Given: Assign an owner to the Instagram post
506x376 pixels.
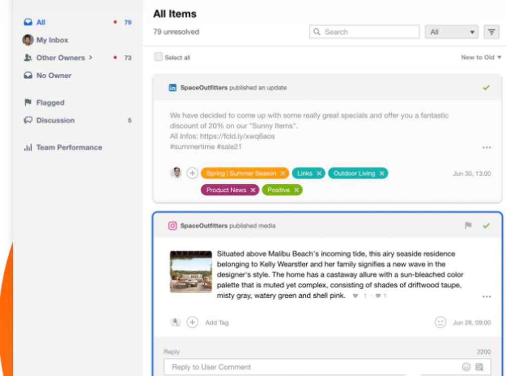Looking at the screenshot, I should coord(176,322).
